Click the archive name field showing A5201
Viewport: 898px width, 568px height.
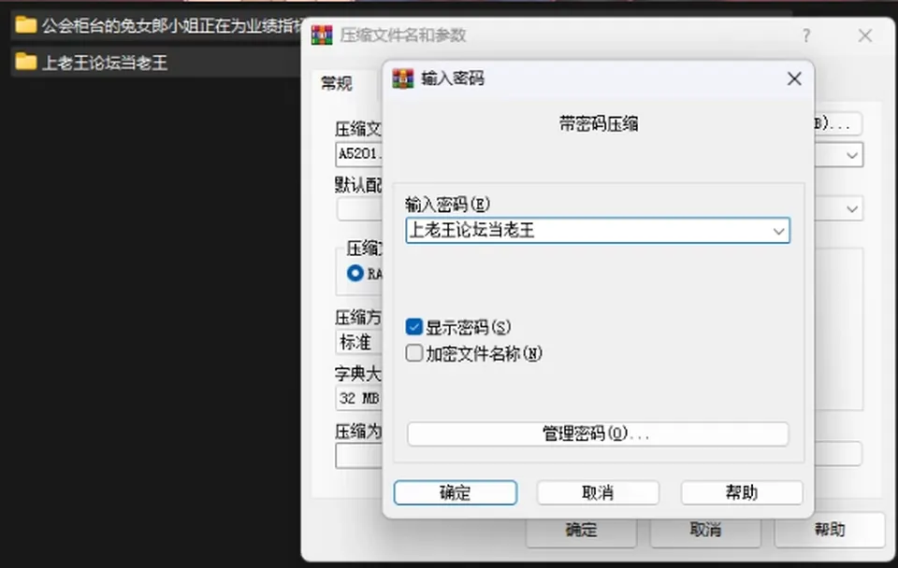pos(359,154)
